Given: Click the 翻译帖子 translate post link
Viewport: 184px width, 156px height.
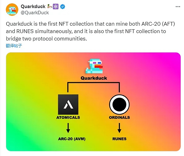Looking at the screenshot, I should click(14, 46).
